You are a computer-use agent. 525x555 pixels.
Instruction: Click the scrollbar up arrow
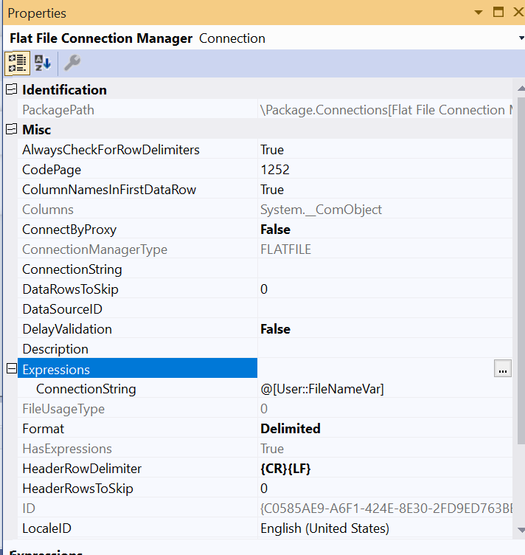521,89
